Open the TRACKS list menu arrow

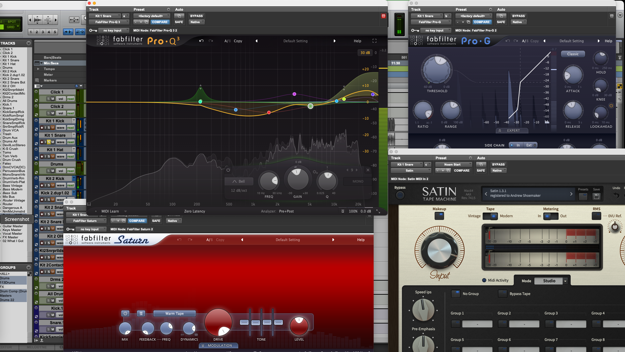(28, 43)
